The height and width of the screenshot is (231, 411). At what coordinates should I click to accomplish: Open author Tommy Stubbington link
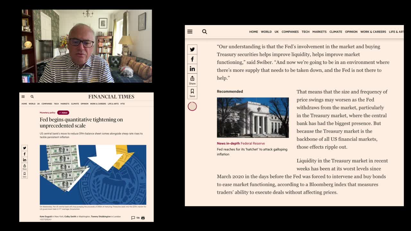tap(101, 217)
